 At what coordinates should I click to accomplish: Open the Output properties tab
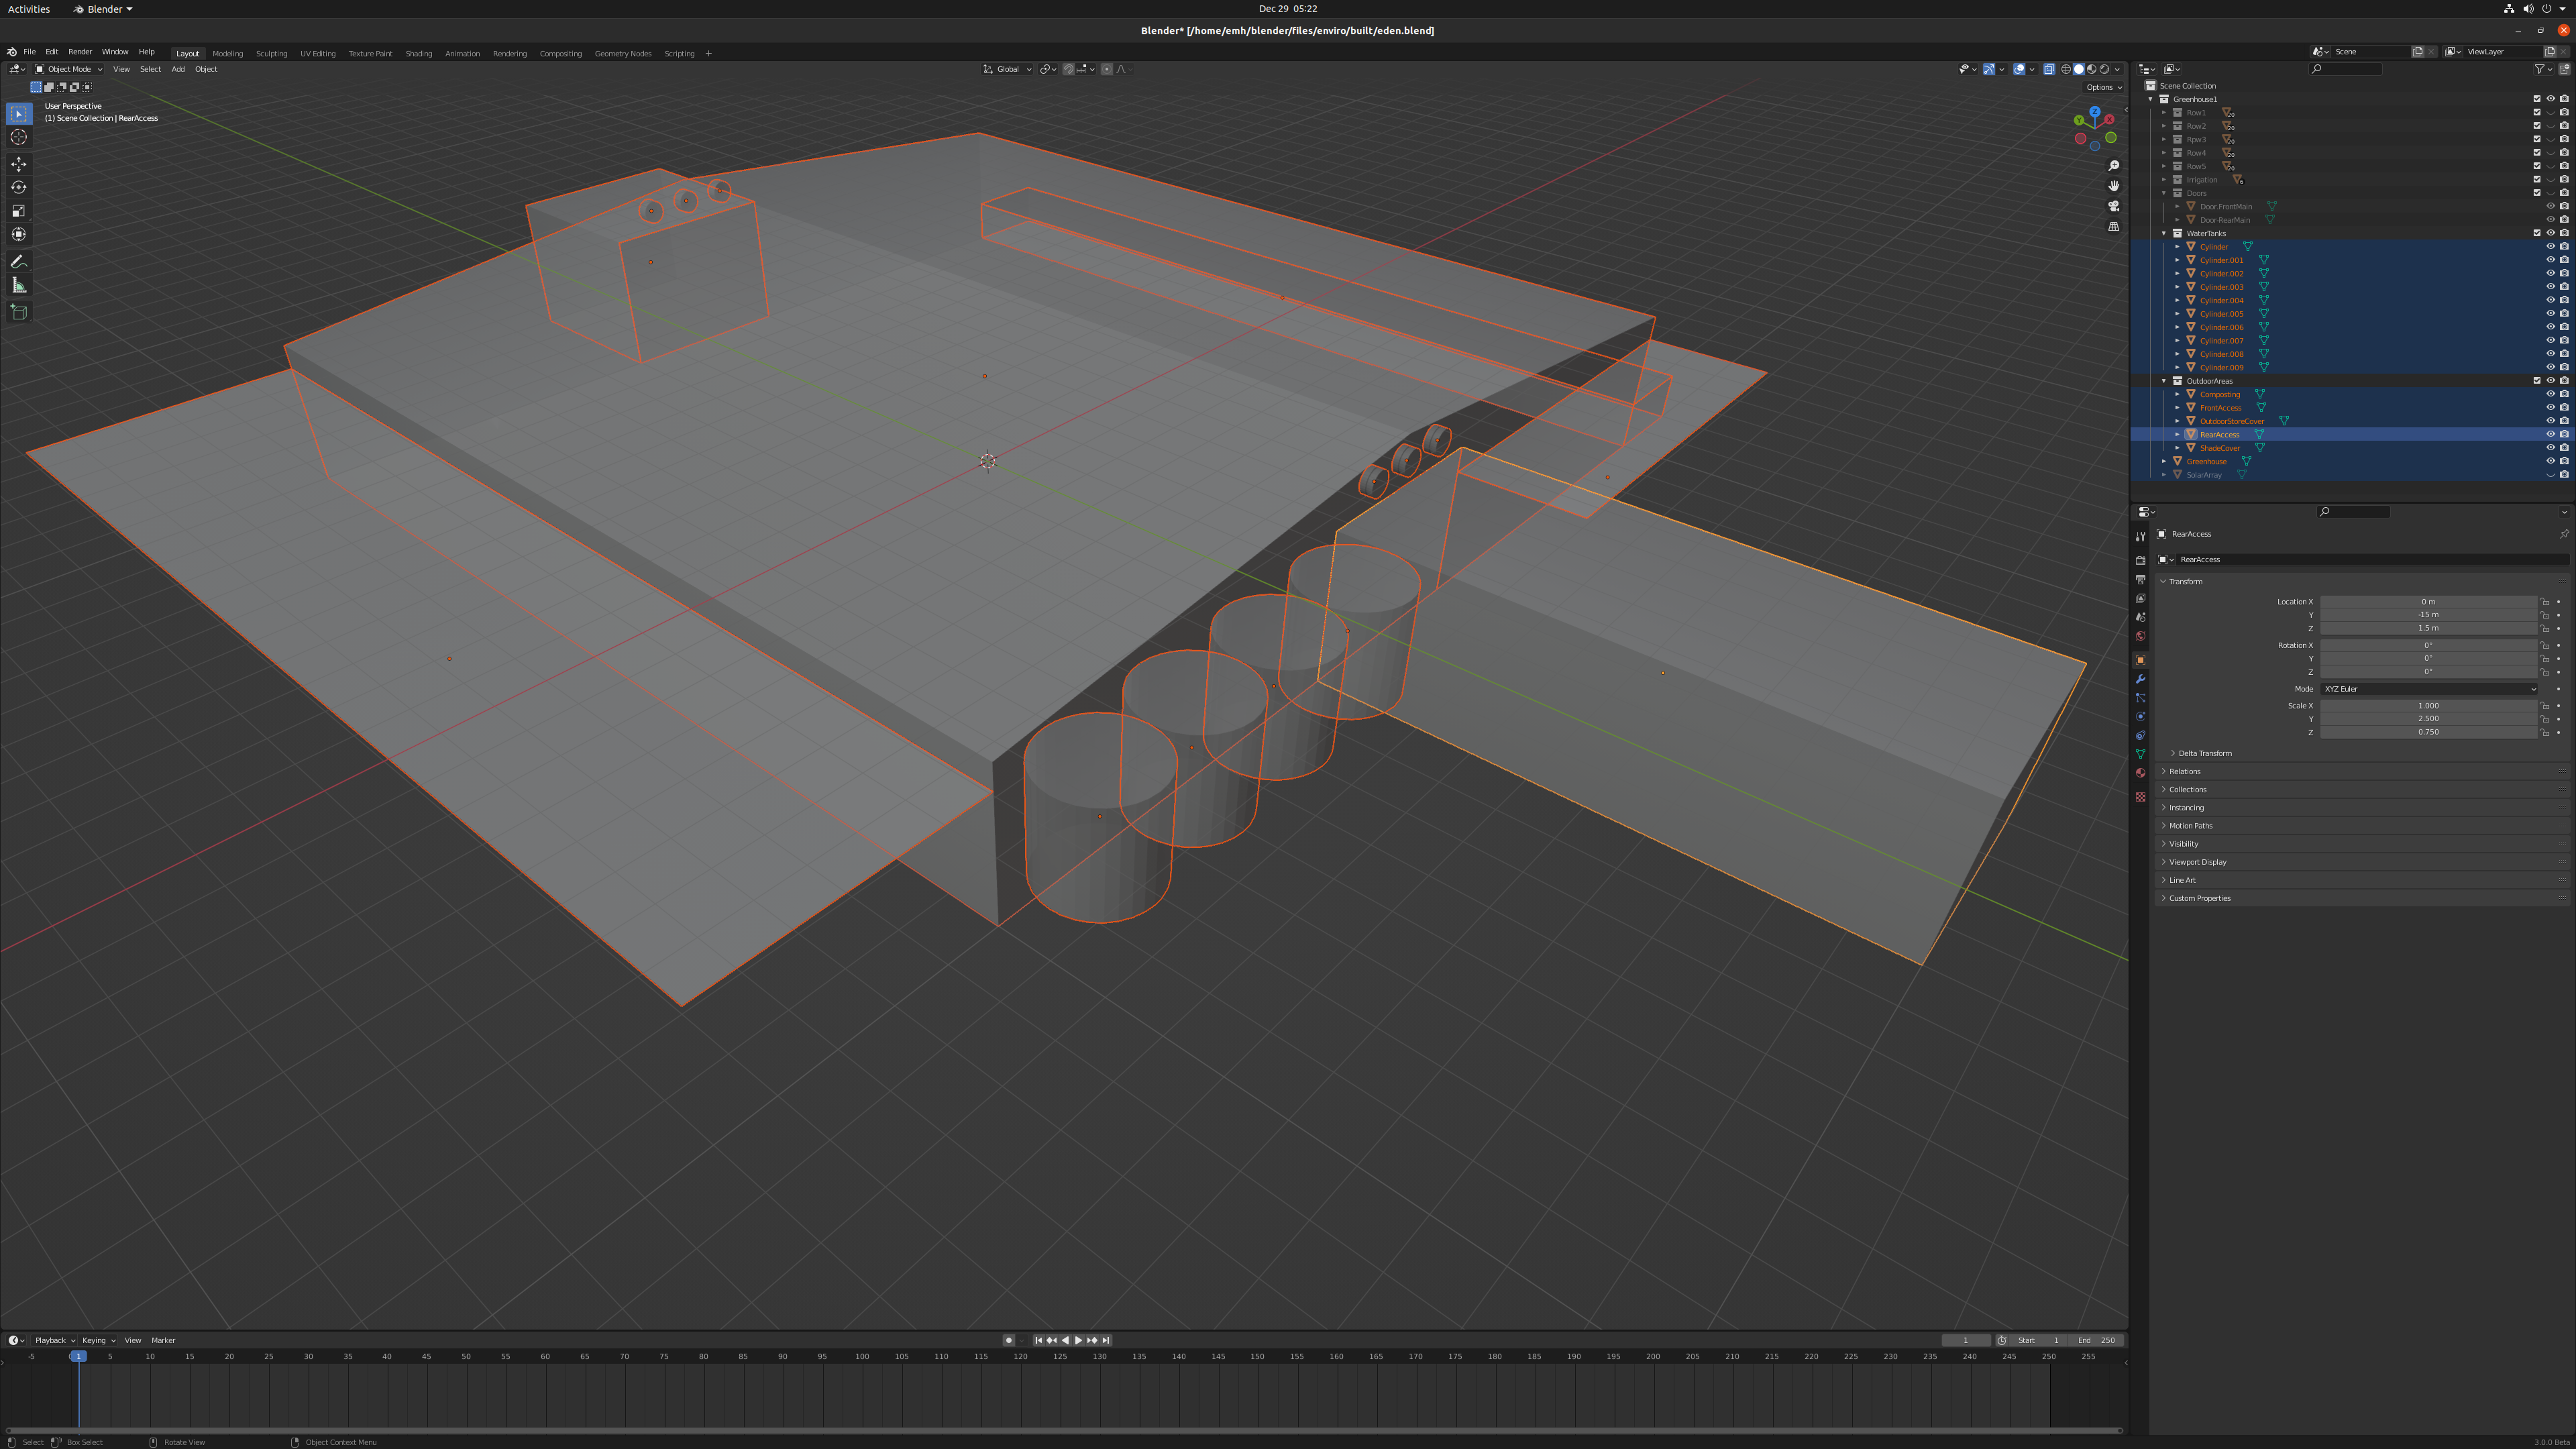(2140, 580)
